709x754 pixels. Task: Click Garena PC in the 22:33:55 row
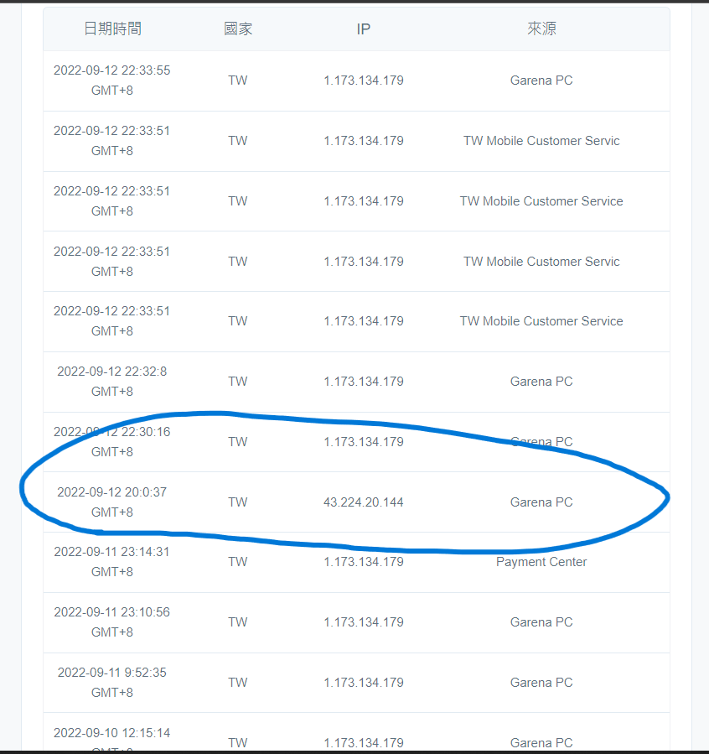[x=541, y=81]
